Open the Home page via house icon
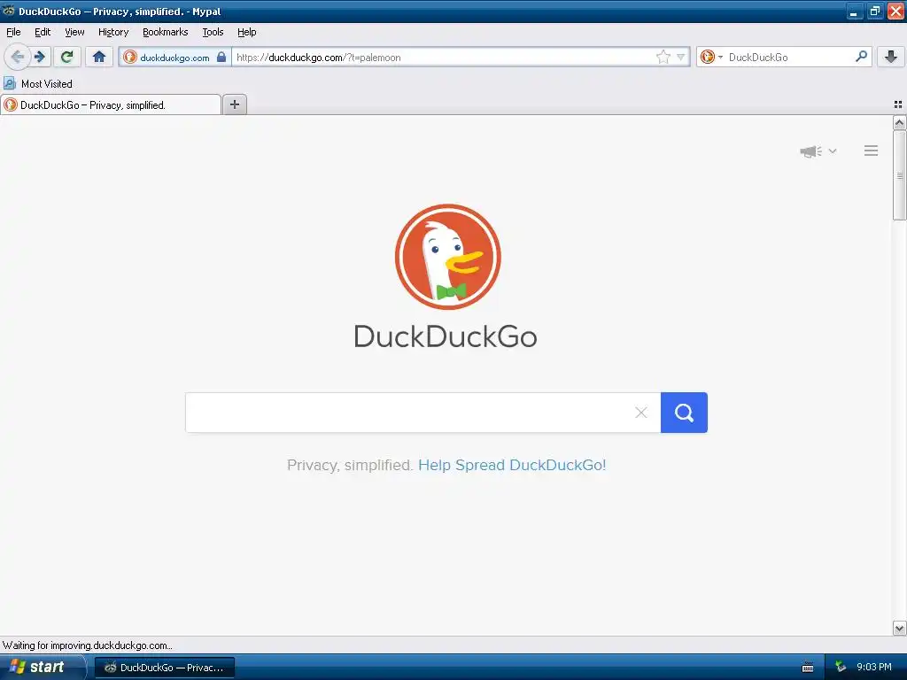907x680 pixels. [99, 57]
